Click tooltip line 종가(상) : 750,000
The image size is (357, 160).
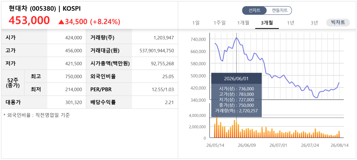pyautogui.click(x=236, y=105)
